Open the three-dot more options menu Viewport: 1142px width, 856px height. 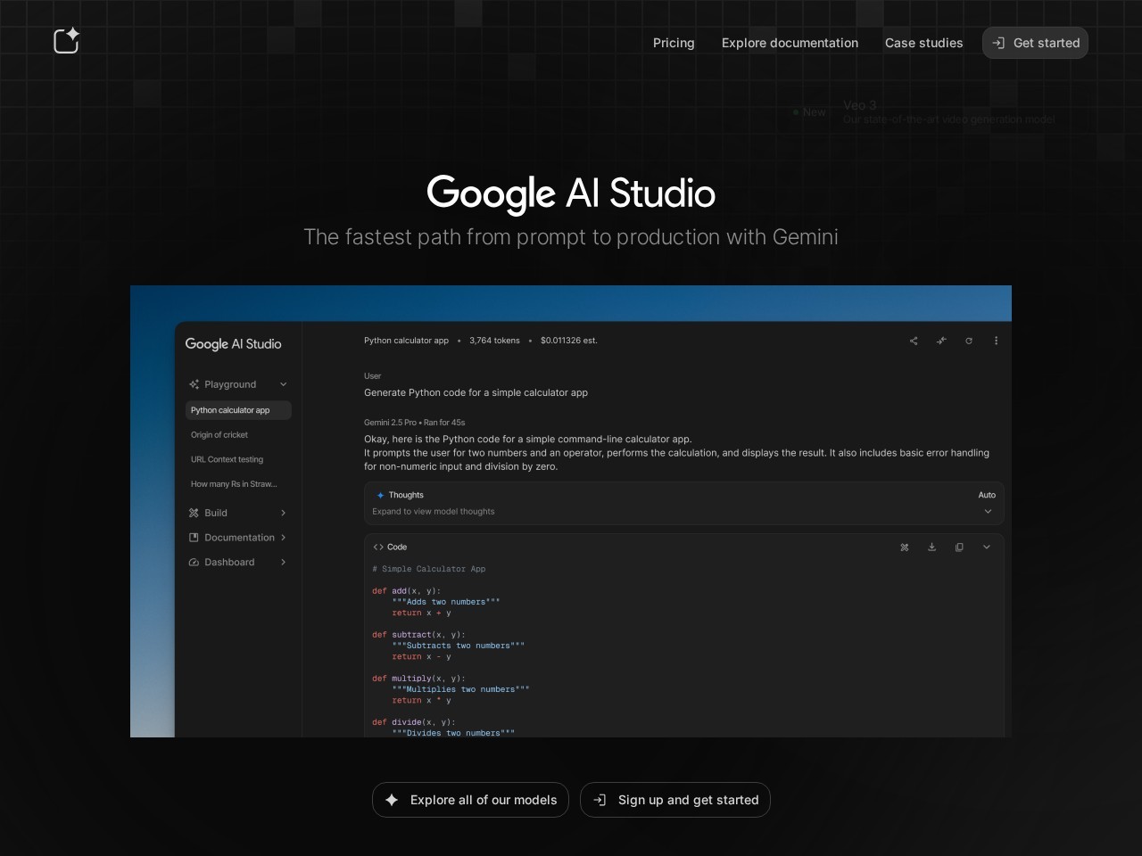pyautogui.click(x=996, y=341)
